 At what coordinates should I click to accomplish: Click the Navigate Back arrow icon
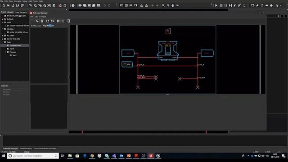point(153,5)
